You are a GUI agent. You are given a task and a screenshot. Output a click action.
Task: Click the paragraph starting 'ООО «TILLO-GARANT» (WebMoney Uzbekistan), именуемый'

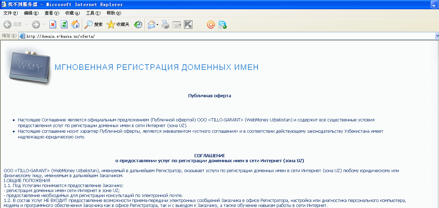pyautogui.click(x=201, y=173)
